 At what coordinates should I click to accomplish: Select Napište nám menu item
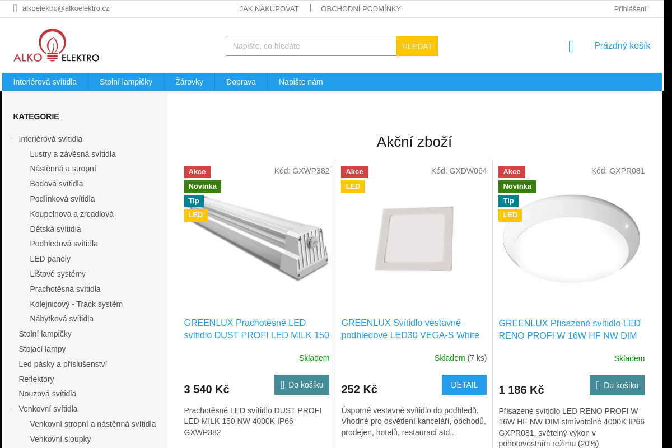[301, 82]
